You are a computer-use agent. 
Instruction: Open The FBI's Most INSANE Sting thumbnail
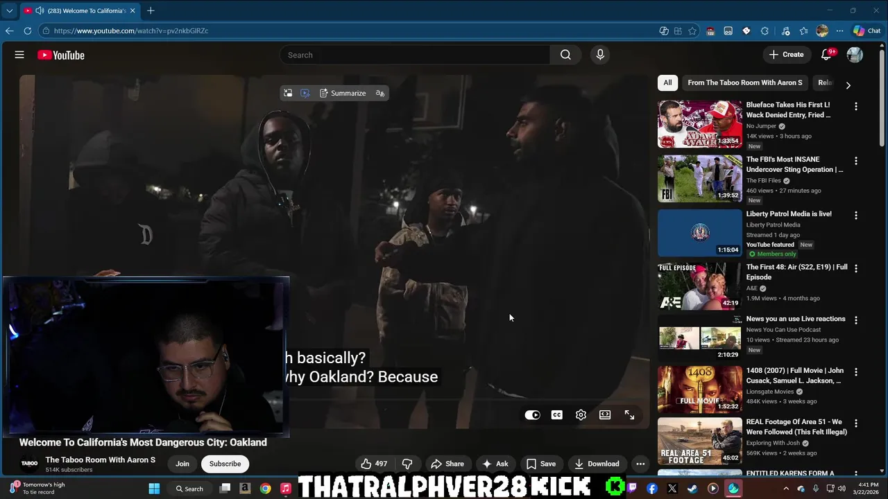click(699, 179)
